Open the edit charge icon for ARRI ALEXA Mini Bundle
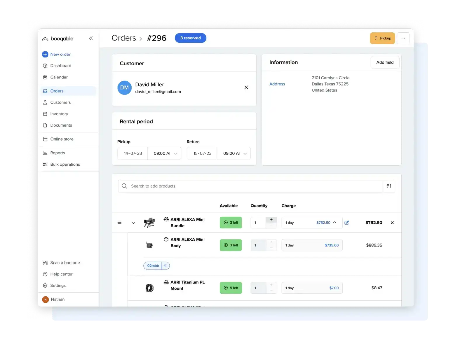The width and height of the screenshot is (467, 350). click(346, 223)
